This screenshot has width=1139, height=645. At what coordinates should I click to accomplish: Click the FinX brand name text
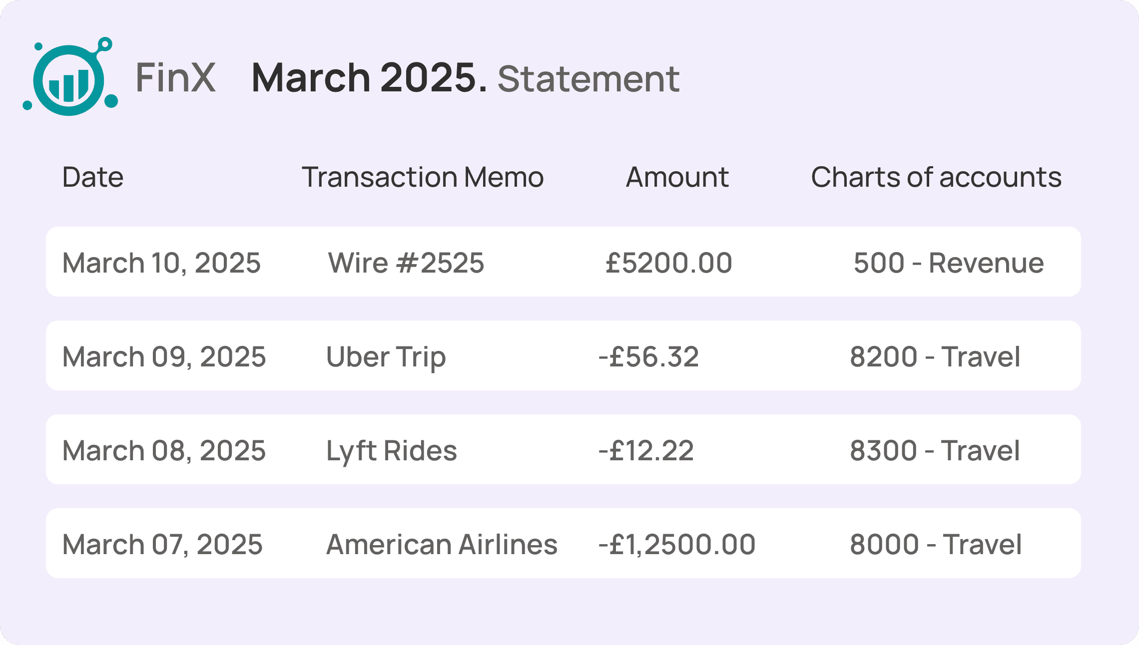[x=175, y=77]
